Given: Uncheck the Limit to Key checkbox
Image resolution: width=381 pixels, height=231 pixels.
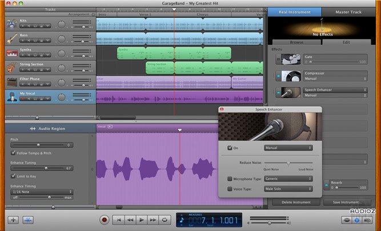Looking at the screenshot, I should point(13,176).
